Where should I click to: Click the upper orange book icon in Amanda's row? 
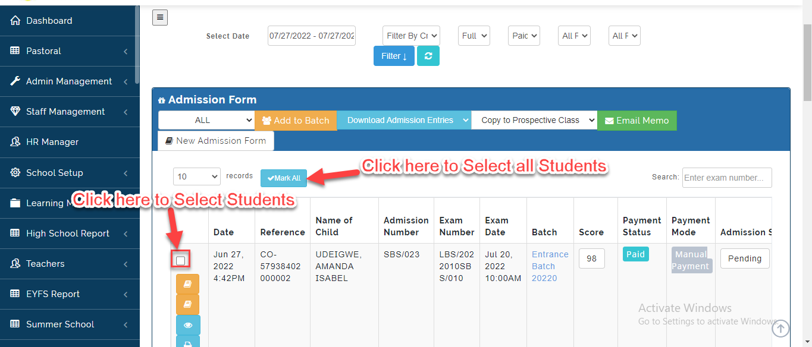[x=188, y=284]
